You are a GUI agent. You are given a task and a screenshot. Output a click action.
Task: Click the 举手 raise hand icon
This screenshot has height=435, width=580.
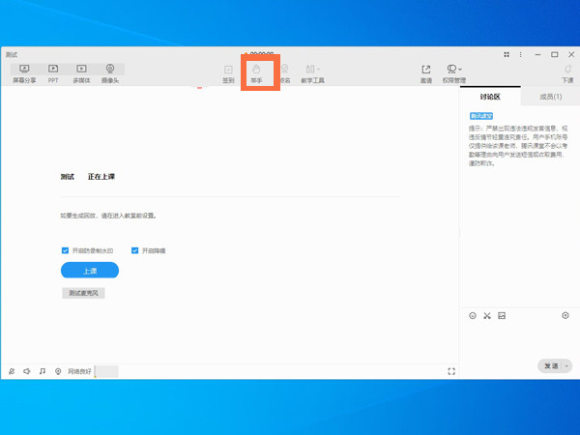(257, 71)
